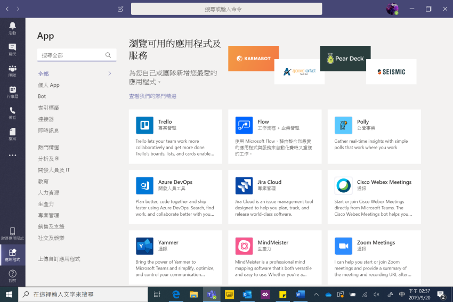Select the 連接器 category

click(x=46, y=119)
